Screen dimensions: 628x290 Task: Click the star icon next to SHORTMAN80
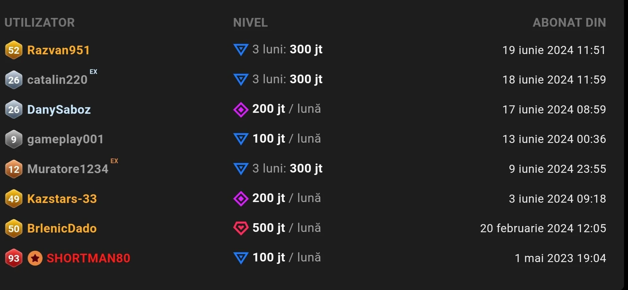point(35,258)
